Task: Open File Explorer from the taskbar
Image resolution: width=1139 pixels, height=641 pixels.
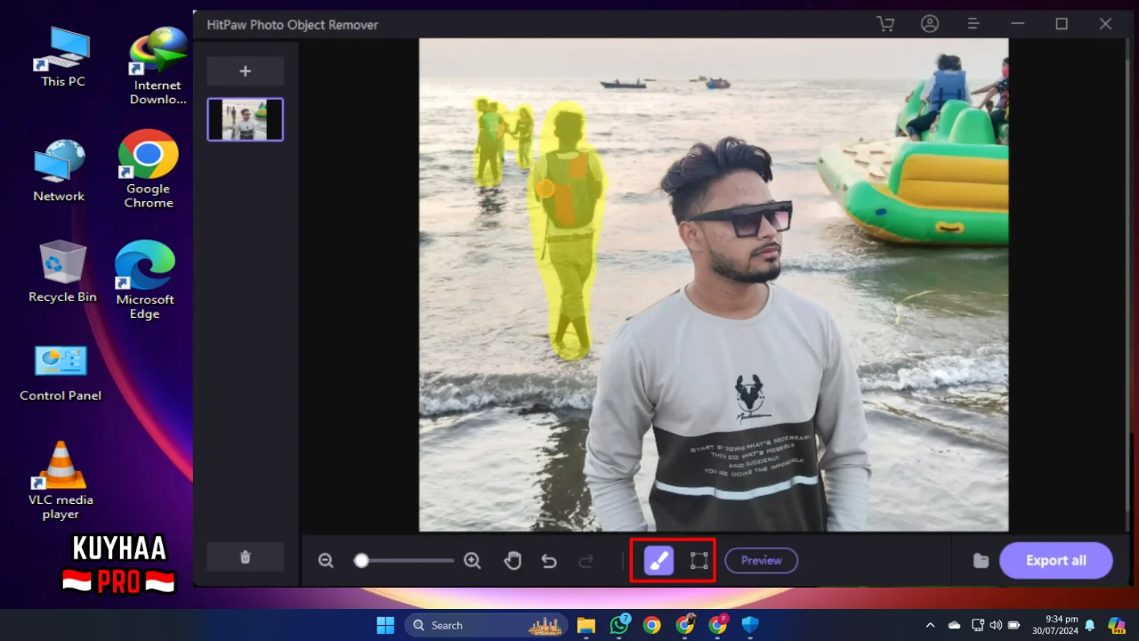Action: point(586,625)
